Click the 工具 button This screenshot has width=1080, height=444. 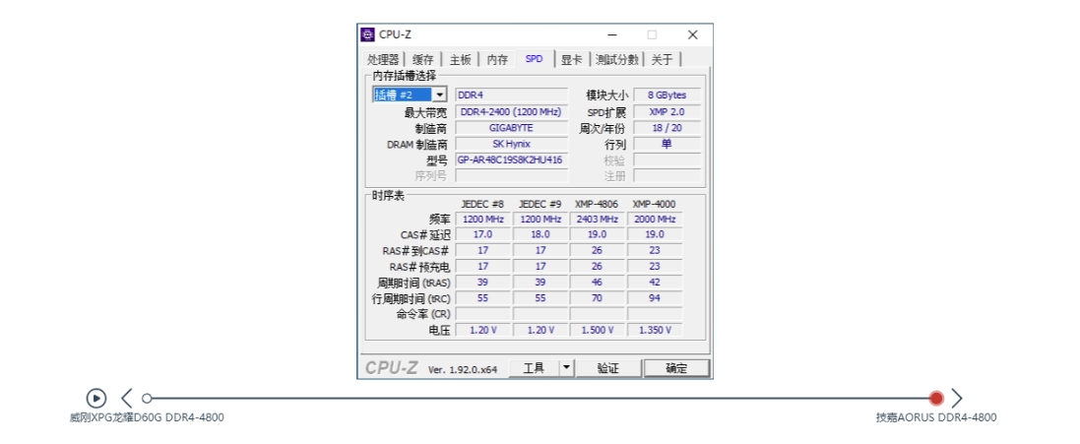pos(535,368)
